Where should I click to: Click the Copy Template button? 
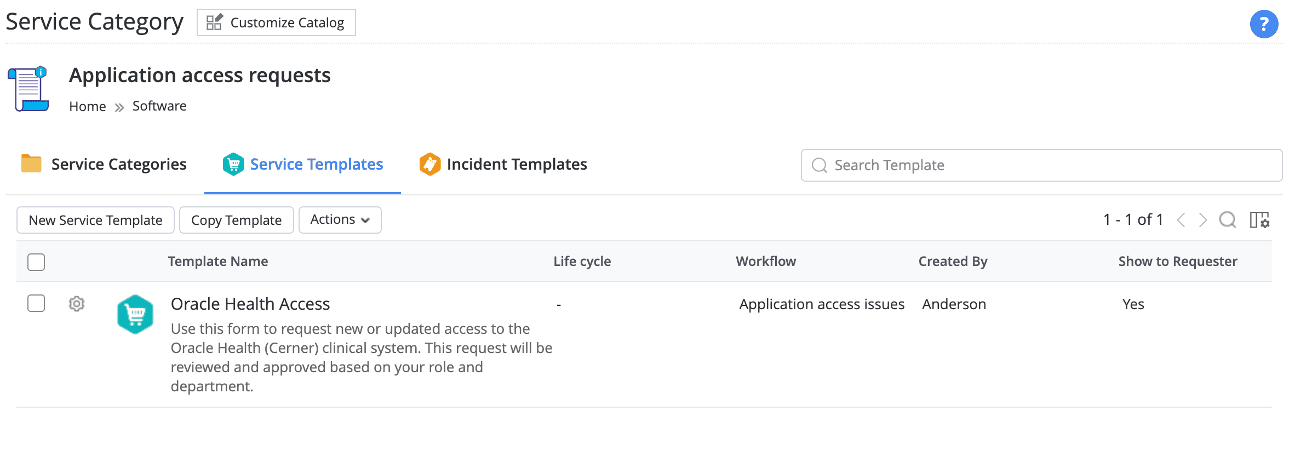point(236,220)
